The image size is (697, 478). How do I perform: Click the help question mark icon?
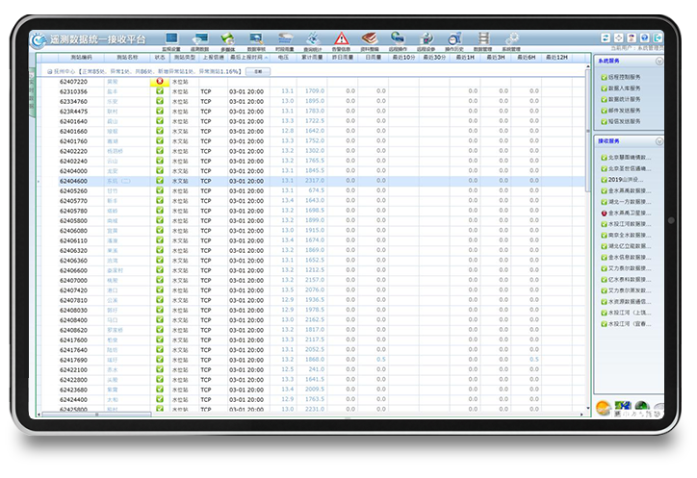(643, 38)
